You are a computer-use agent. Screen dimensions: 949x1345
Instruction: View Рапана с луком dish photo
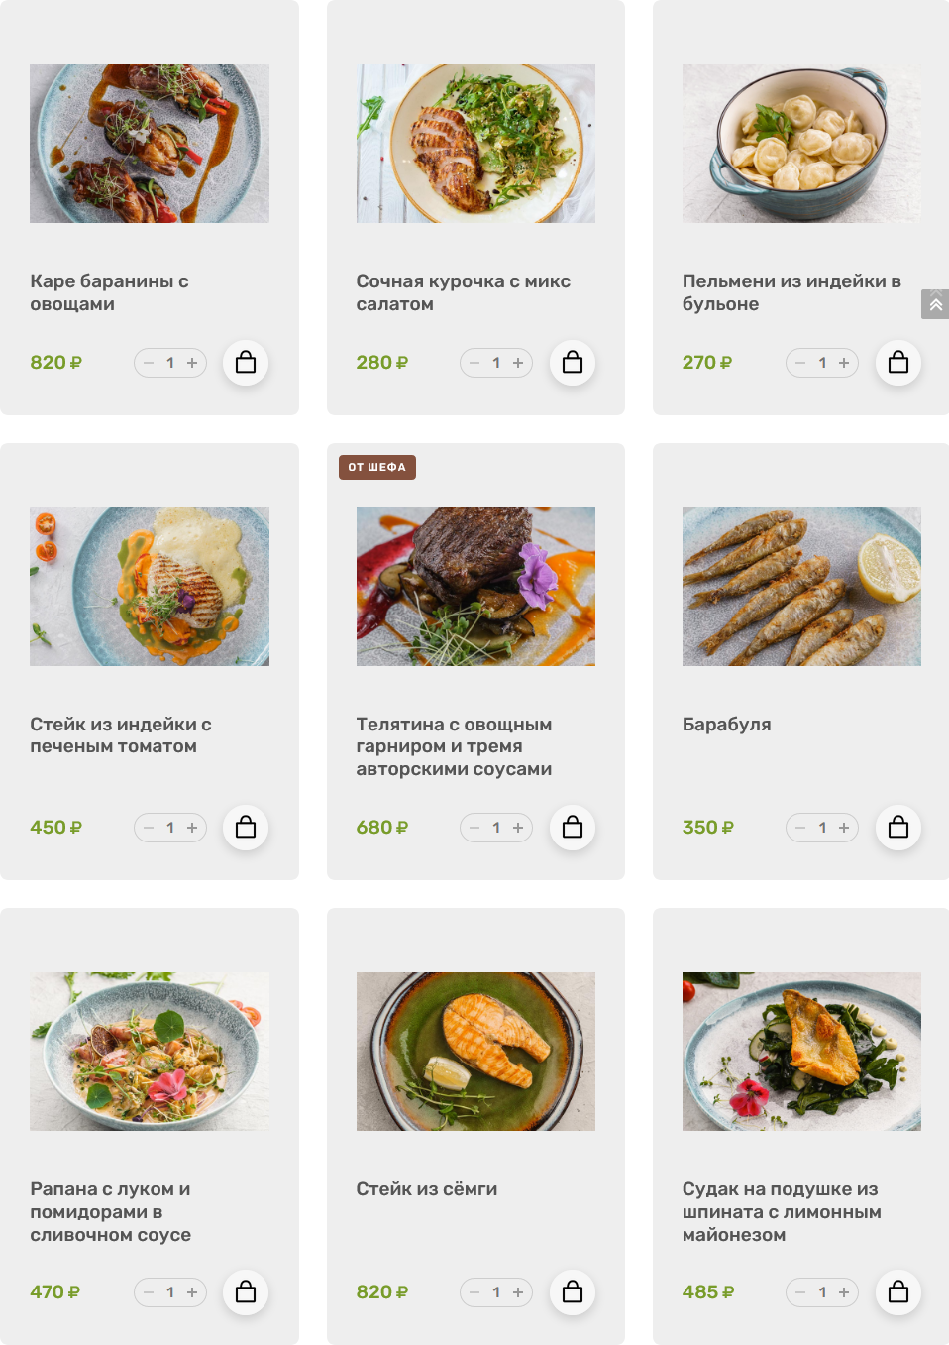pos(150,1052)
